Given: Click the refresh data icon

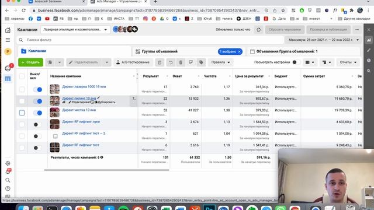Looking at the screenshot, I should pyautogui.click(x=258, y=30).
